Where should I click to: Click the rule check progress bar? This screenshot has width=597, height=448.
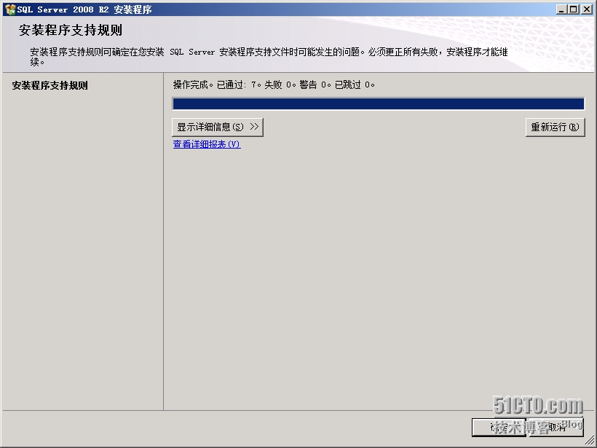(378, 103)
